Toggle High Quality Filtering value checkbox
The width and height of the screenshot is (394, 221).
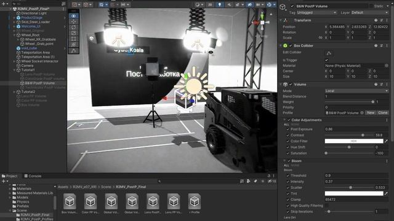(x=327, y=206)
